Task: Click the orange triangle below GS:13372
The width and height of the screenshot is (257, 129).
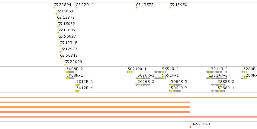Action: point(58,20)
